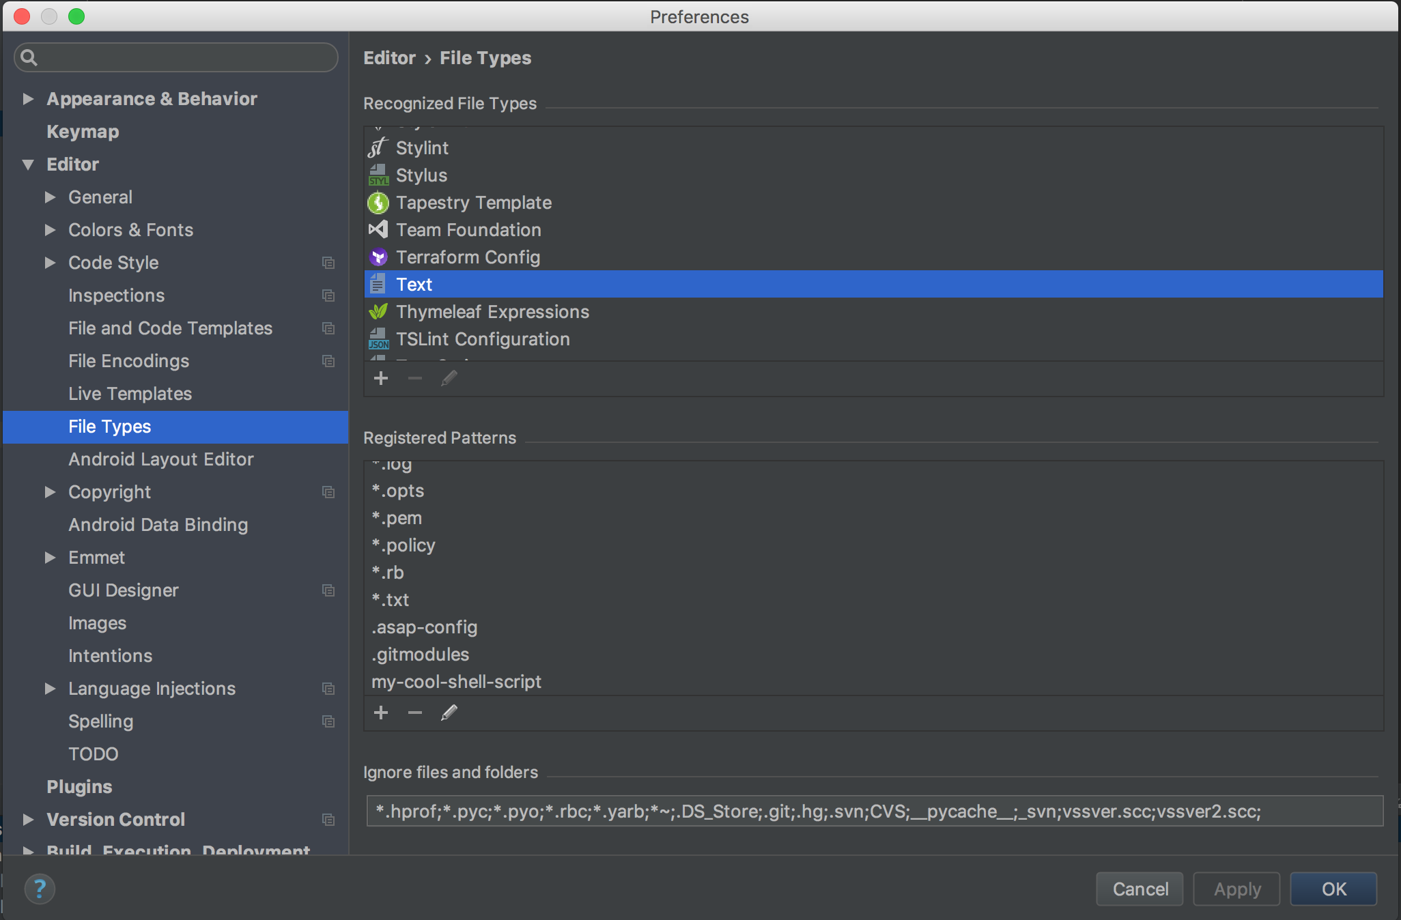Image resolution: width=1401 pixels, height=920 pixels.
Task: Expand the Appearance & Behavior section
Action: point(28,99)
